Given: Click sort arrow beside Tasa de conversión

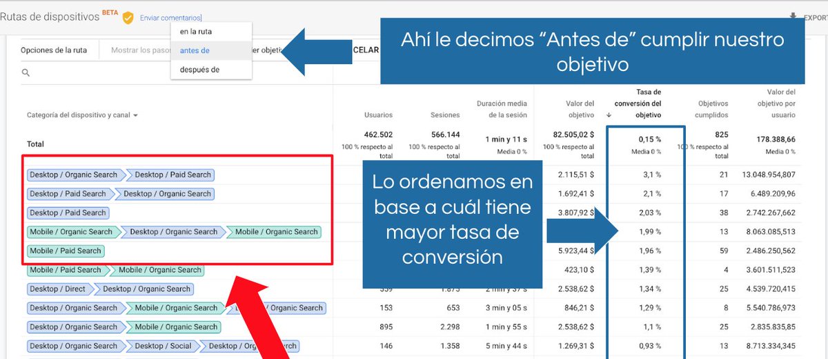Looking at the screenshot, I should click(x=610, y=115).
